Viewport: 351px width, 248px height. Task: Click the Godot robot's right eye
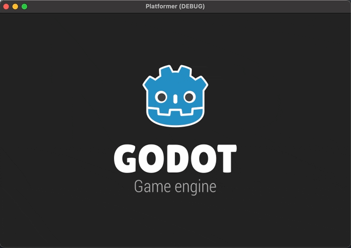pyautogui.click(x=189, y=97)
